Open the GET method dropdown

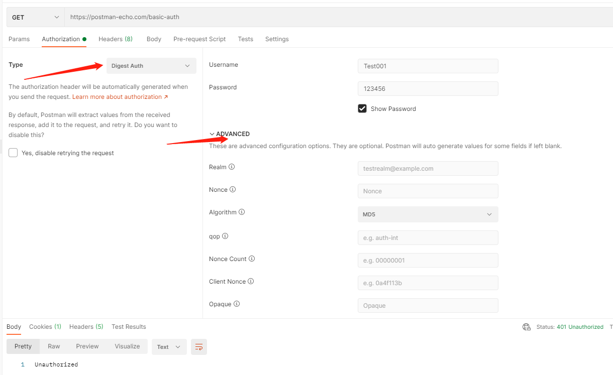point(35,17)
